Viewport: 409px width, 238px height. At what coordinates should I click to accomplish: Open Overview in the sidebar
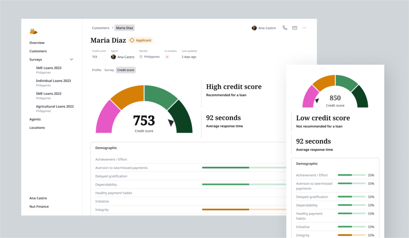point(37,43)
